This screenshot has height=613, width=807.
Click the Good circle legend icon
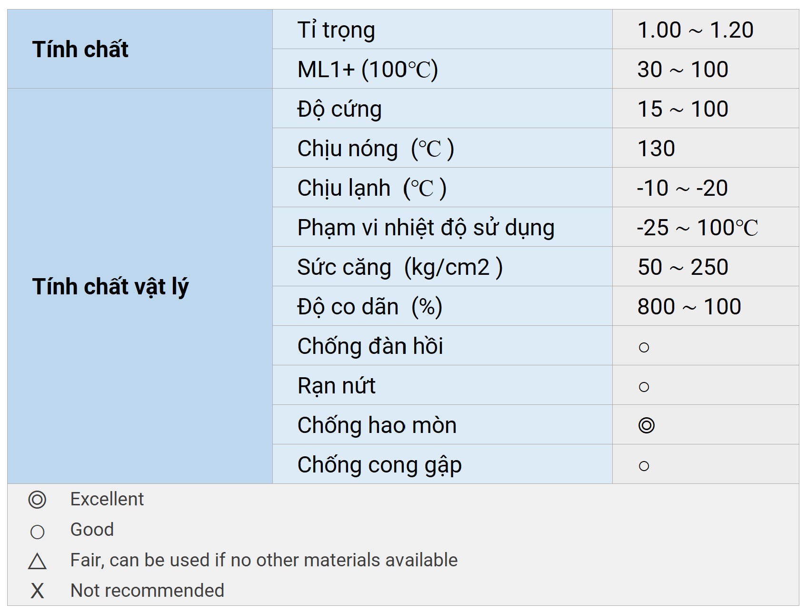click(x=37, y=532)
